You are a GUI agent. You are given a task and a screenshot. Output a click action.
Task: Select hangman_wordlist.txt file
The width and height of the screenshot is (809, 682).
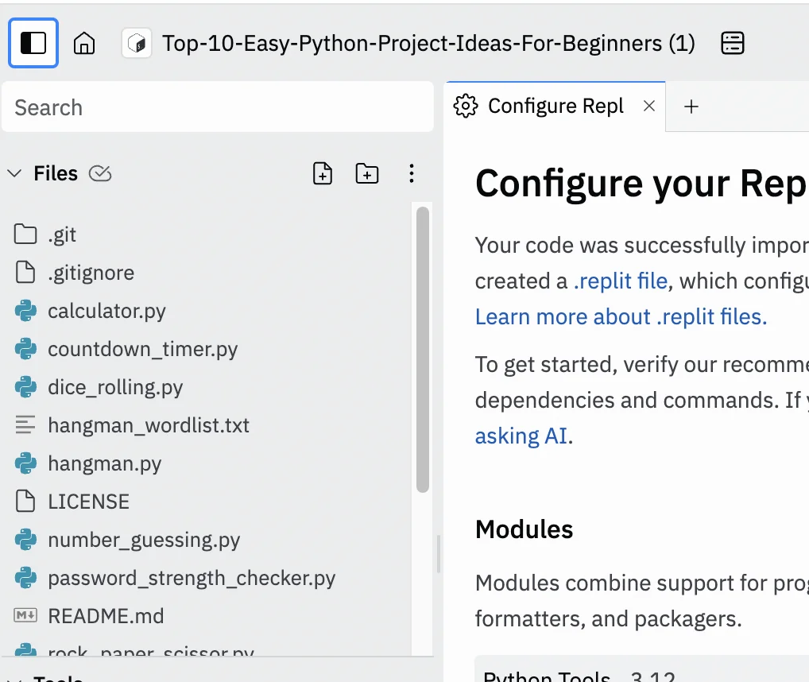click(x=148, y=425)
